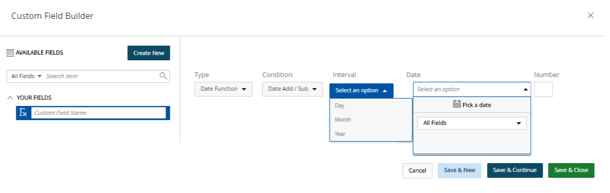This screenshot has height=193, width=610.
Task: Click the Save & New button
Action: (x=460, y=170)
